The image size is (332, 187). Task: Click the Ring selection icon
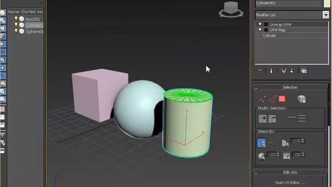click(x=302, y=118)
